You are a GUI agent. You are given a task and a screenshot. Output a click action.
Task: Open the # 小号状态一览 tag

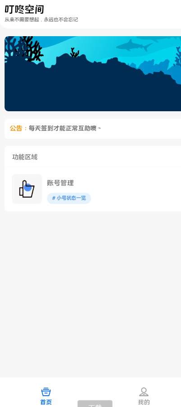pyautogui.click(x=69, y=199)
